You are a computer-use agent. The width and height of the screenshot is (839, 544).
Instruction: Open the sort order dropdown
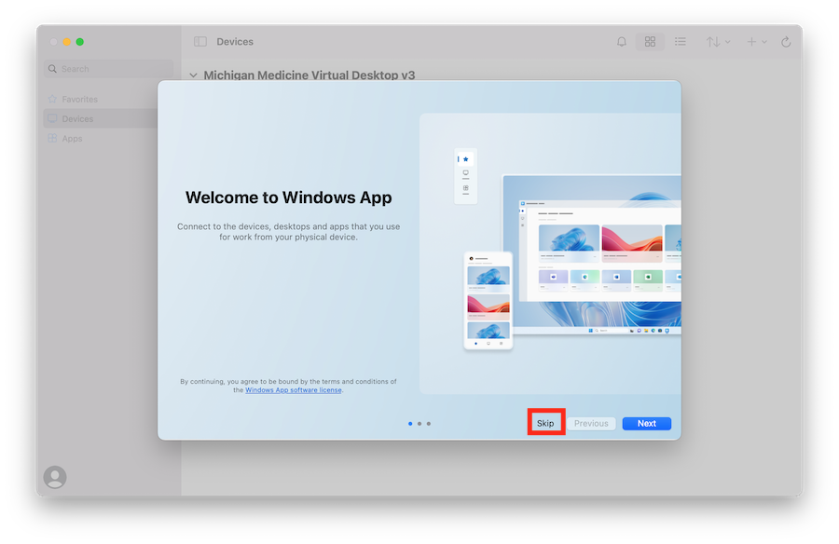pos(718,42)
